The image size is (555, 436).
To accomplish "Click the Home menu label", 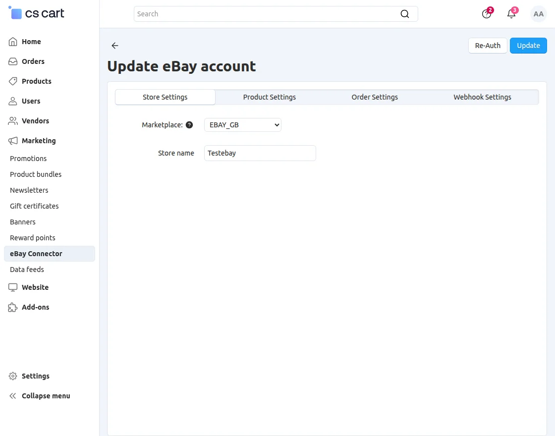I will 32,42.
